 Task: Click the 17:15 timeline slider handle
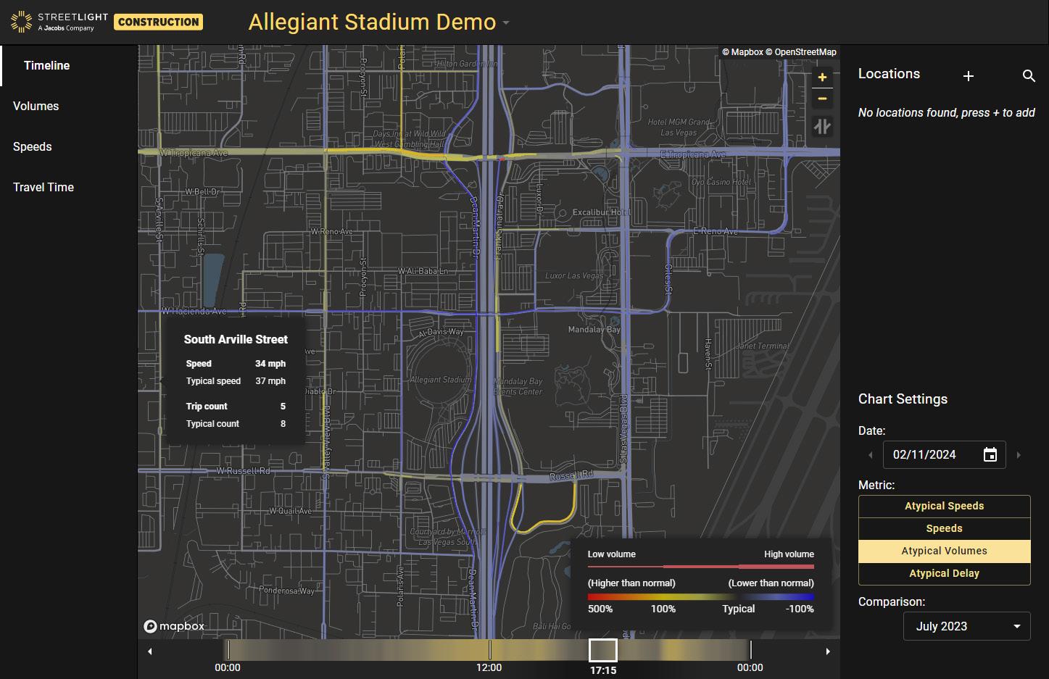tap(602, 650)
